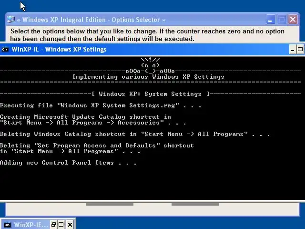Click the left gray button under the console
The height and width of the screenshot is (229, 305).
110,204
